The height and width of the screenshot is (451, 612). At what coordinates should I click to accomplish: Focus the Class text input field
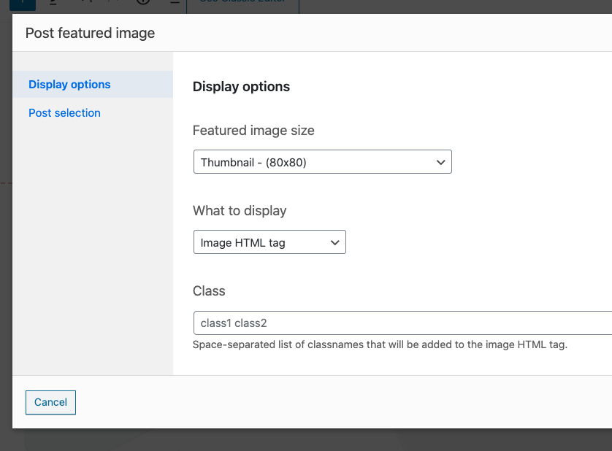(402, 323)
